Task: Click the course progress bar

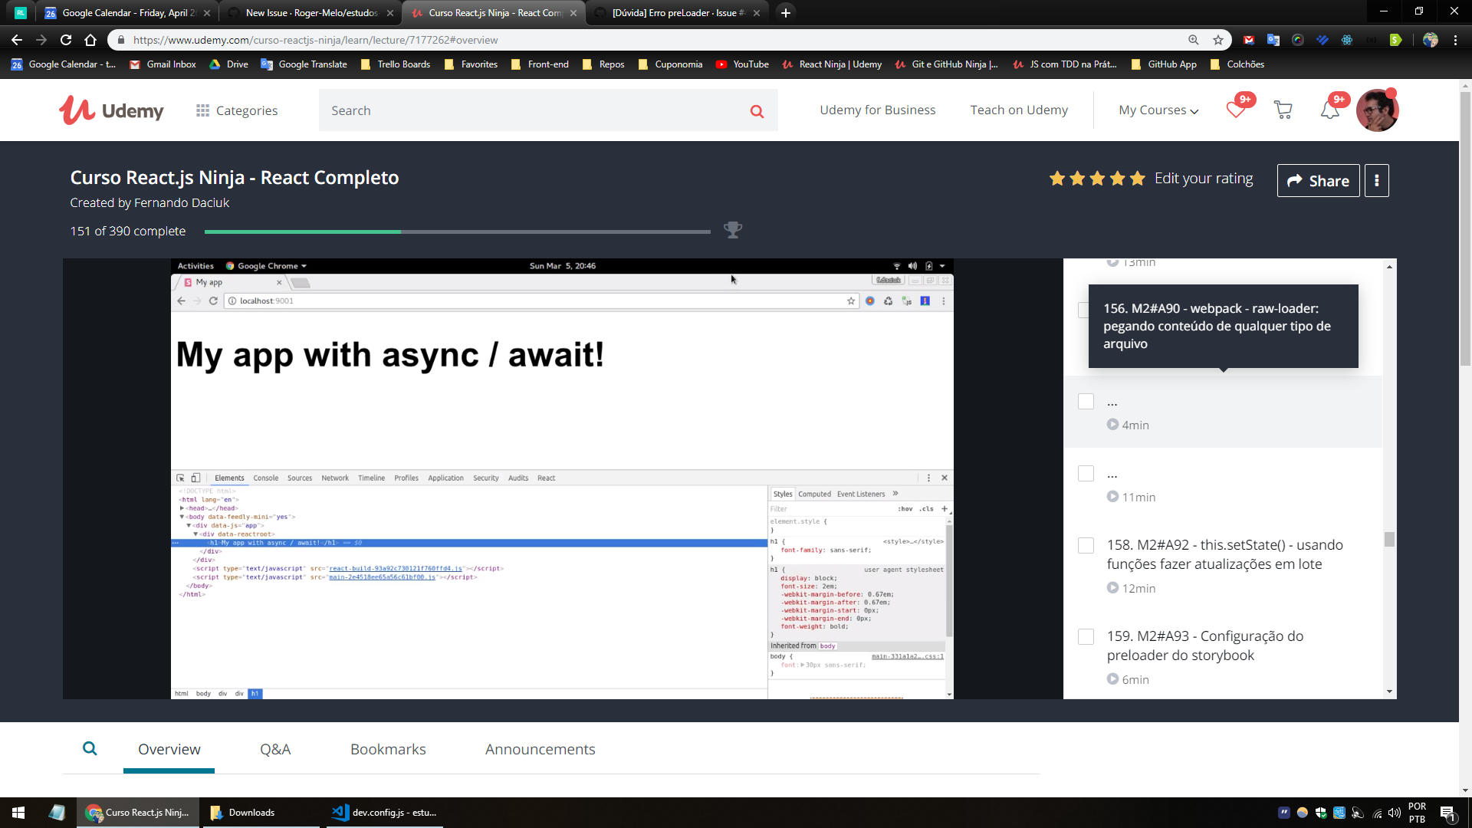Action: click(457, 231)
